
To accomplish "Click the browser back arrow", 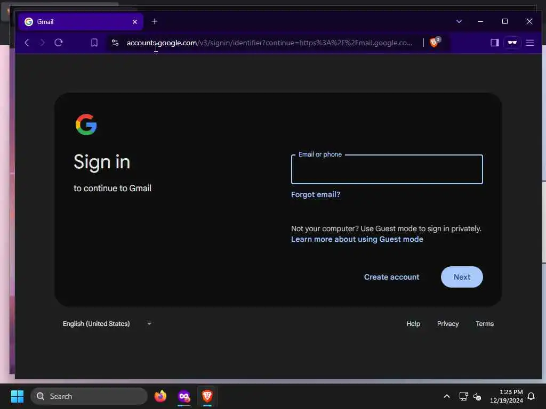I will pyautogui.click(x=27, y=43).
